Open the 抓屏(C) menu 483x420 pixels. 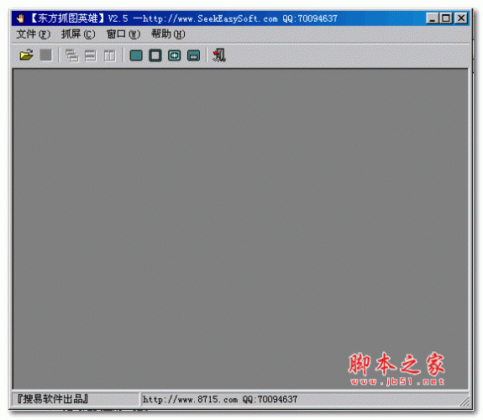click(x=78, y=34)
